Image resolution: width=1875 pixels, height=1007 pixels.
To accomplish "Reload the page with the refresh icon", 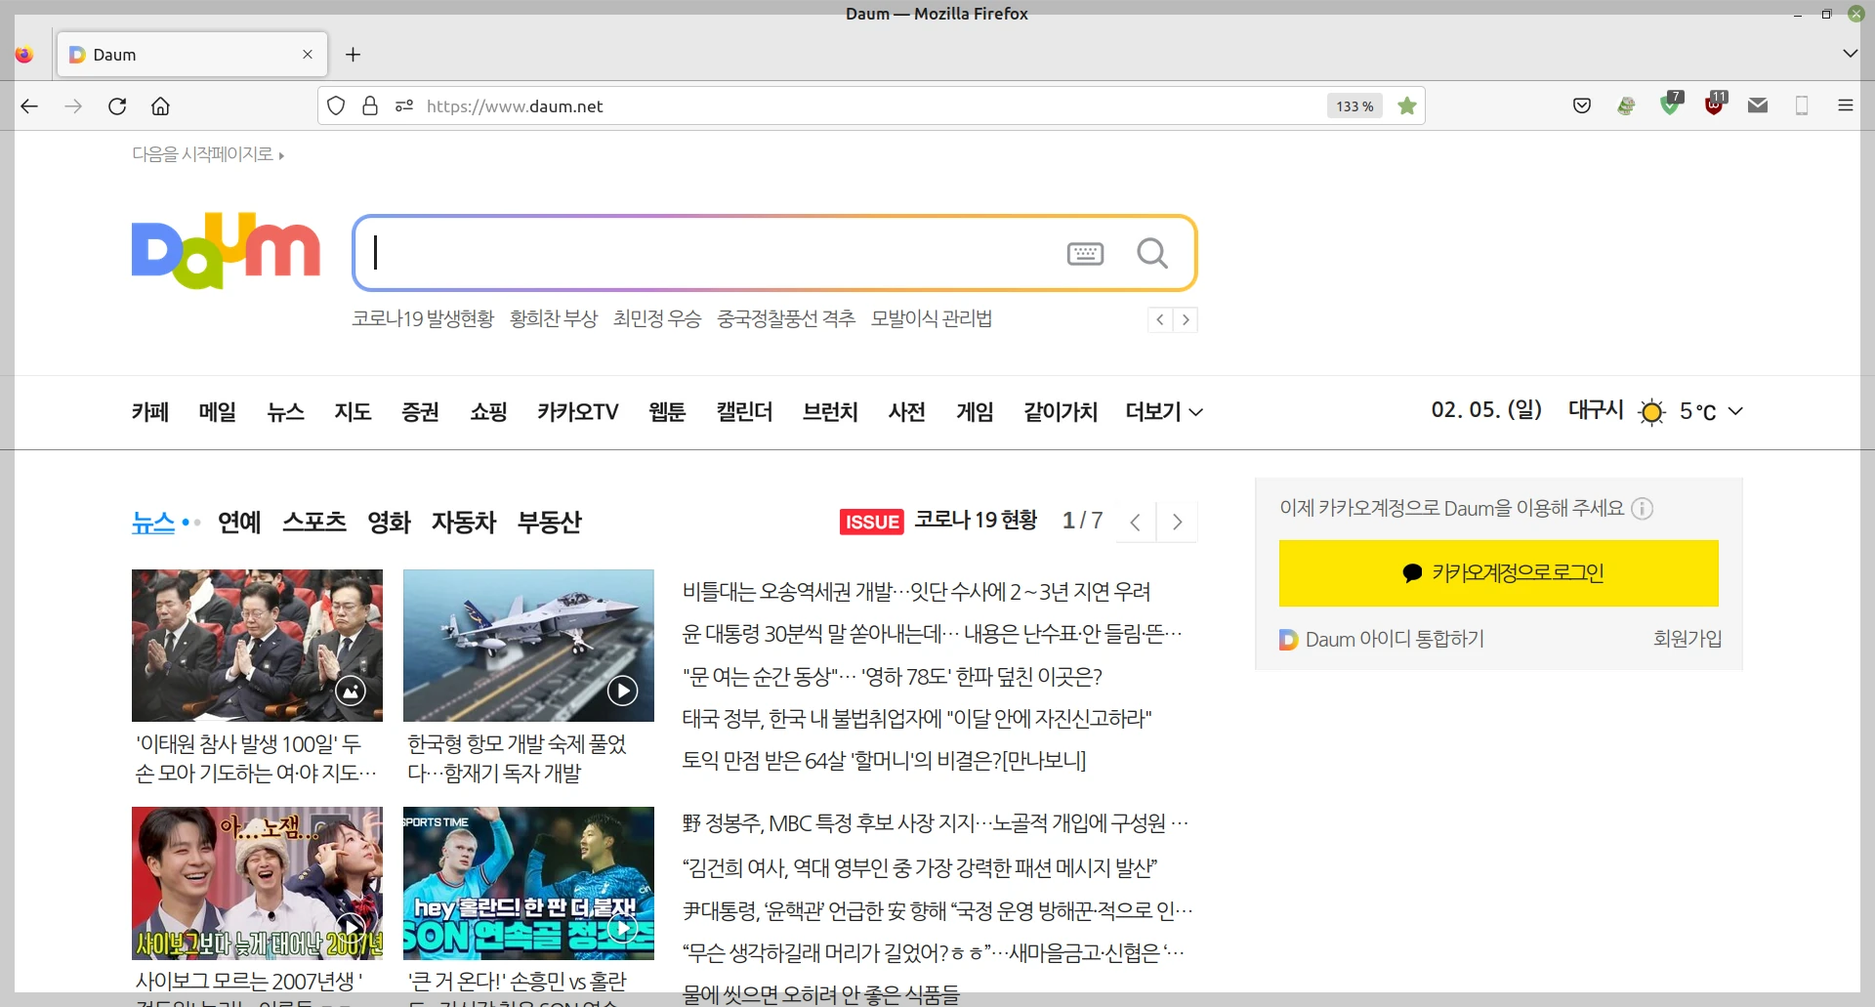I will [117, 105].
